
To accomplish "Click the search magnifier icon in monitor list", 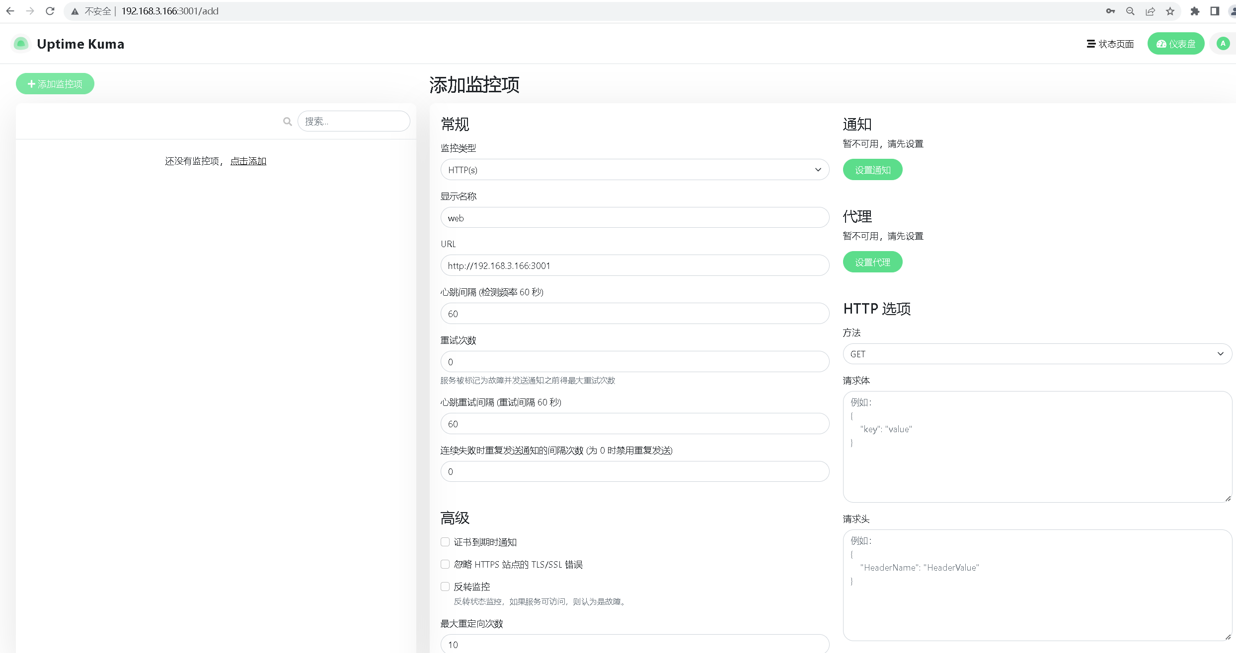I will coord(287,122).
